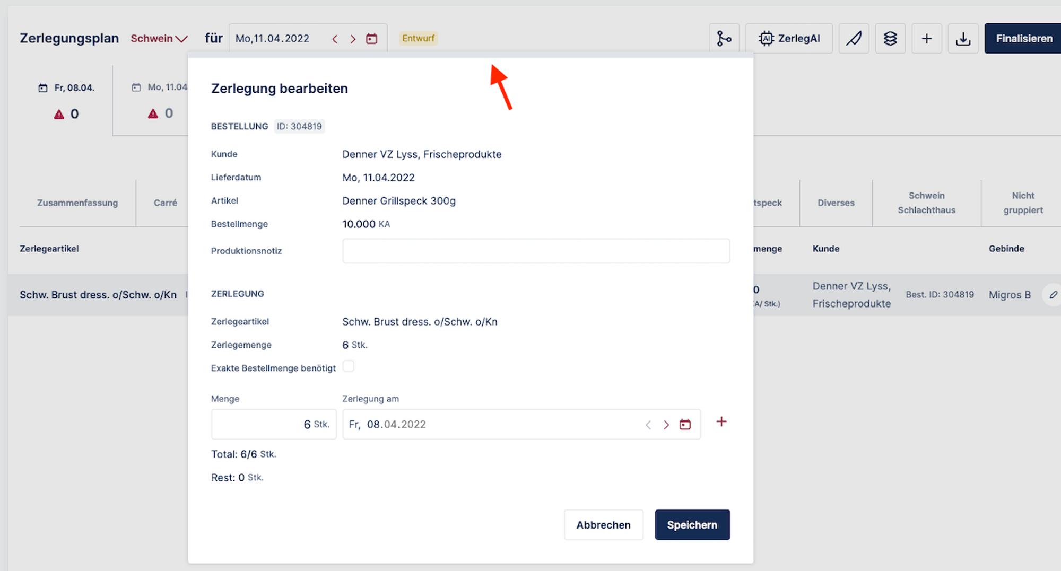Go to next day in Zerlegung am field

[666, 425]
